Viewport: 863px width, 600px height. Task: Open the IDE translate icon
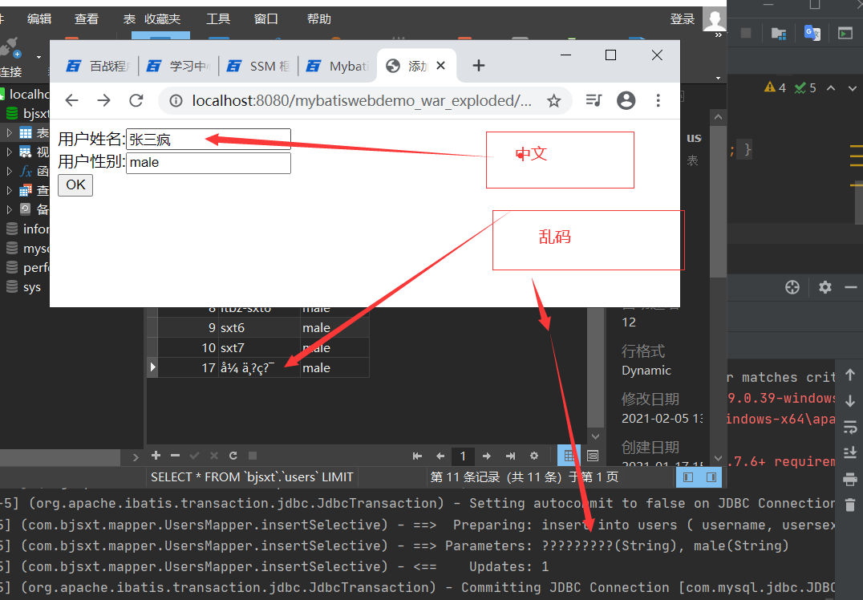coord(812,33)
